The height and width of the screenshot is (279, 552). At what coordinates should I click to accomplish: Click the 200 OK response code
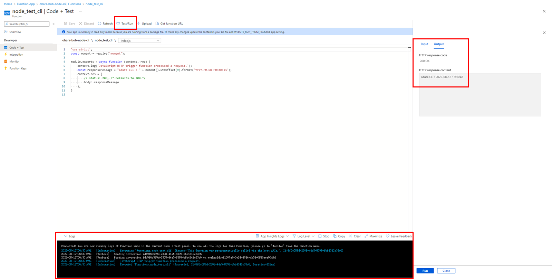(425, 61)
